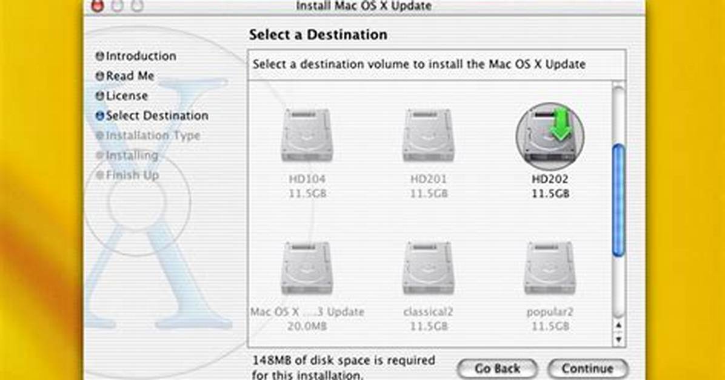725x380 pixels.
Task: Select the classical2 drive icon
Action: [x=428, y=268]
